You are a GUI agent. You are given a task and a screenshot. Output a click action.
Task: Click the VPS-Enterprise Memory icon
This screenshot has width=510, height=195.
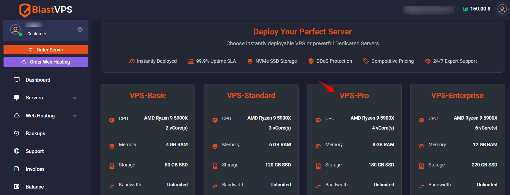pos(421,146)
